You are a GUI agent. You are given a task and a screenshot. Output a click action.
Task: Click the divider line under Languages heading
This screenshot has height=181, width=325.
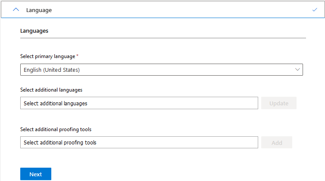tap(163, 38)
